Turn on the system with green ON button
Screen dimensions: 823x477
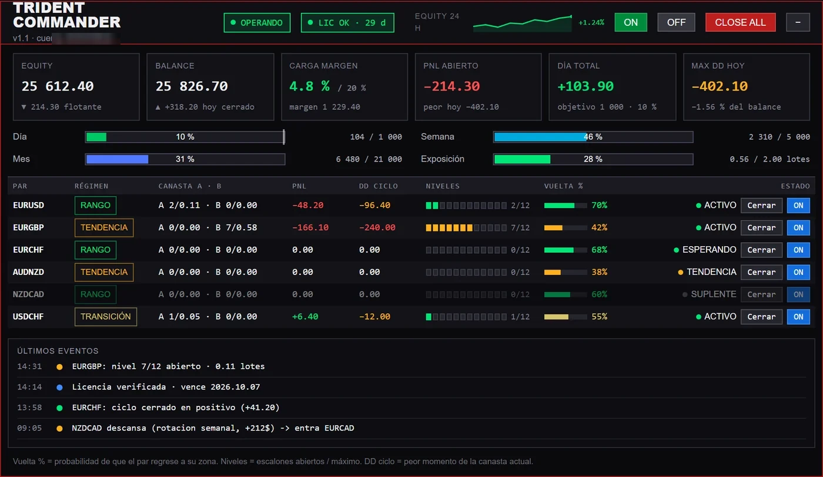[x=631, y=22]
